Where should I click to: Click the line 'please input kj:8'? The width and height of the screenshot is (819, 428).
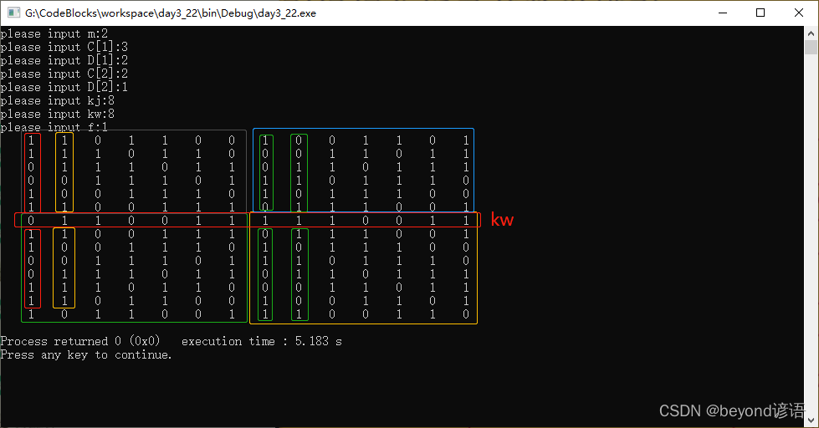pos(58,101)
